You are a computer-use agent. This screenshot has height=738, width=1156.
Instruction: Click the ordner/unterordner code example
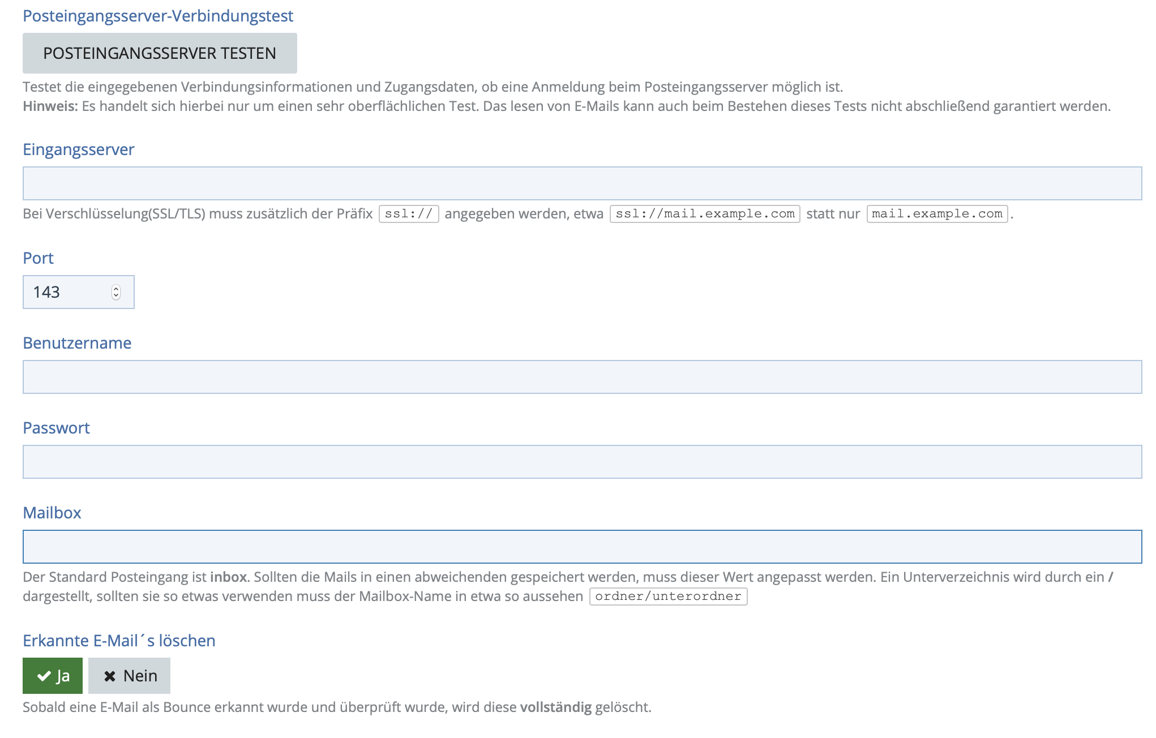(x=668, y=597)
